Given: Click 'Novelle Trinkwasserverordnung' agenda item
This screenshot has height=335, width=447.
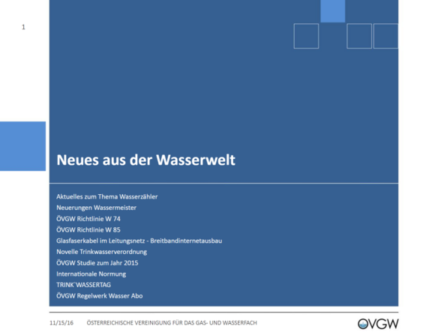Looking at the screenshot, I should tap(102, 252).
